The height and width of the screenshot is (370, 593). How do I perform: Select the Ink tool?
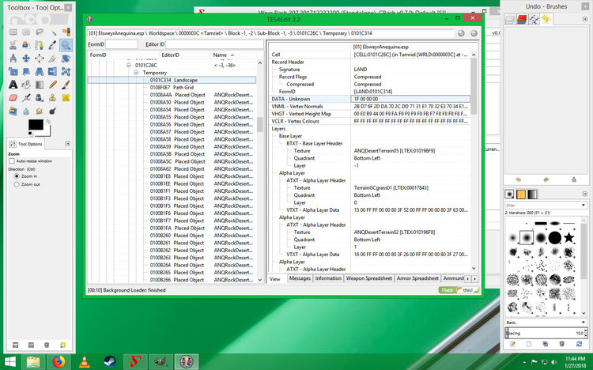tap(40, 97)
